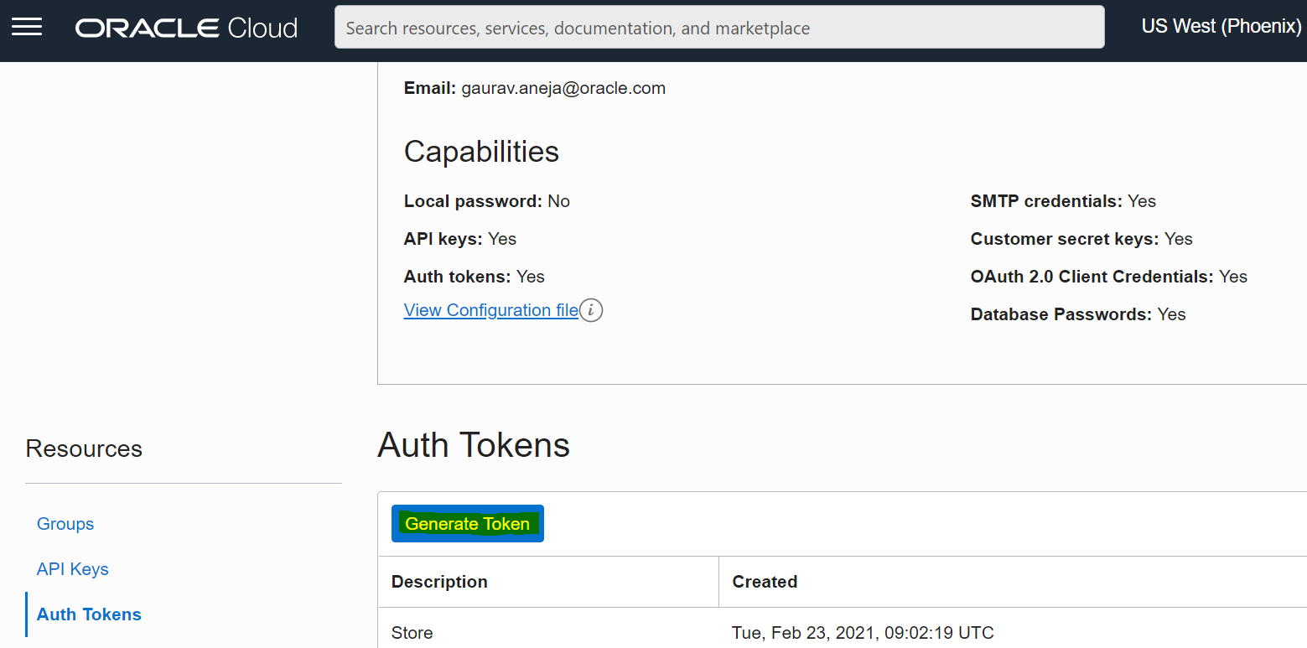Click the Store token creation timestamp

pyautogui.click(x=863, y=633)
